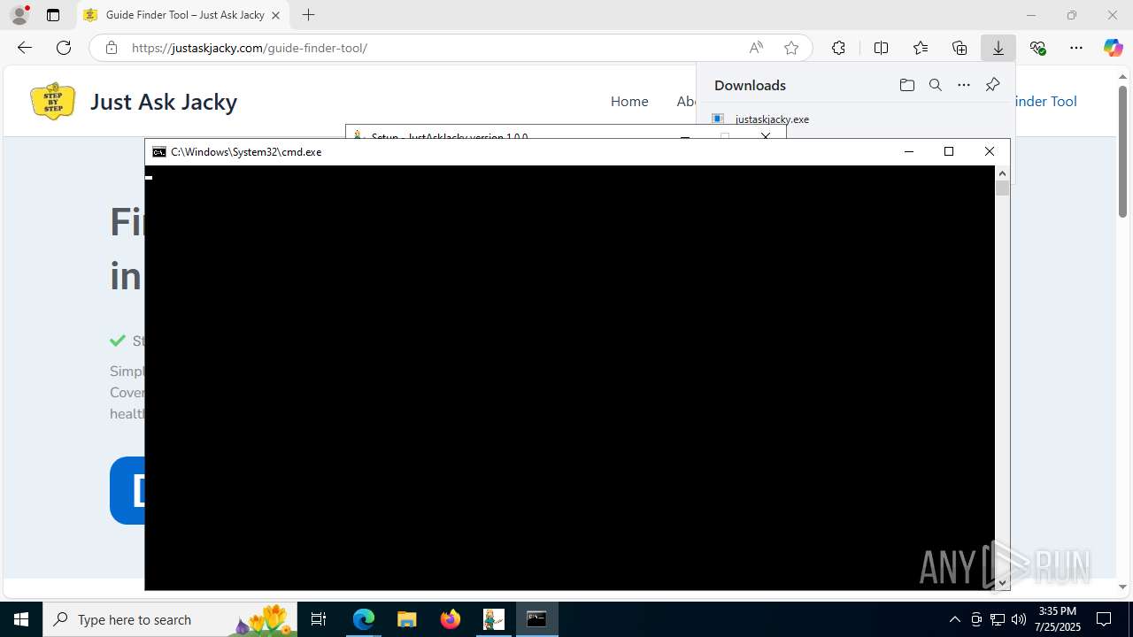Click the taskbar search box
The image size is (1133, 637).
170,619
